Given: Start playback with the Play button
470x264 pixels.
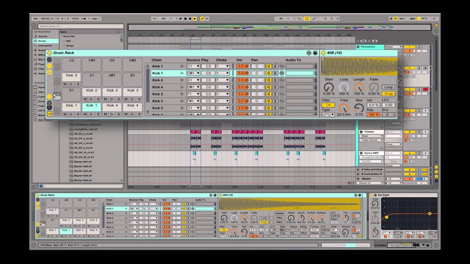Looking at the screenshot, I should (181, 18).
